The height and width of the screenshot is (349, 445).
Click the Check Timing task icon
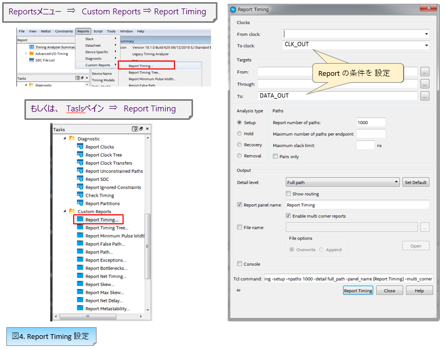pos(81,195)
